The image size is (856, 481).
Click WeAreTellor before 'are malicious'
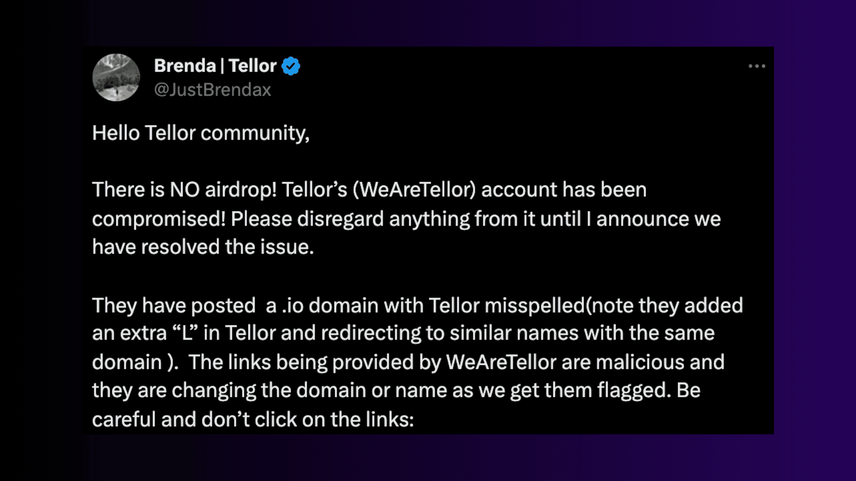pos(501,362)
